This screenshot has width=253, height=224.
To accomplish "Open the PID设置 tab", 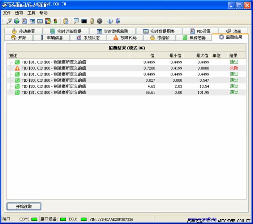I will [200, 31].
